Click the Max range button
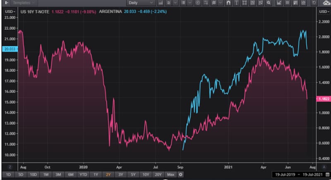The width and height of the screenshot is (331, 180). pyautogui.click(x=170, y=174)
